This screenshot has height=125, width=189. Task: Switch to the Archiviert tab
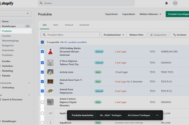84,25
